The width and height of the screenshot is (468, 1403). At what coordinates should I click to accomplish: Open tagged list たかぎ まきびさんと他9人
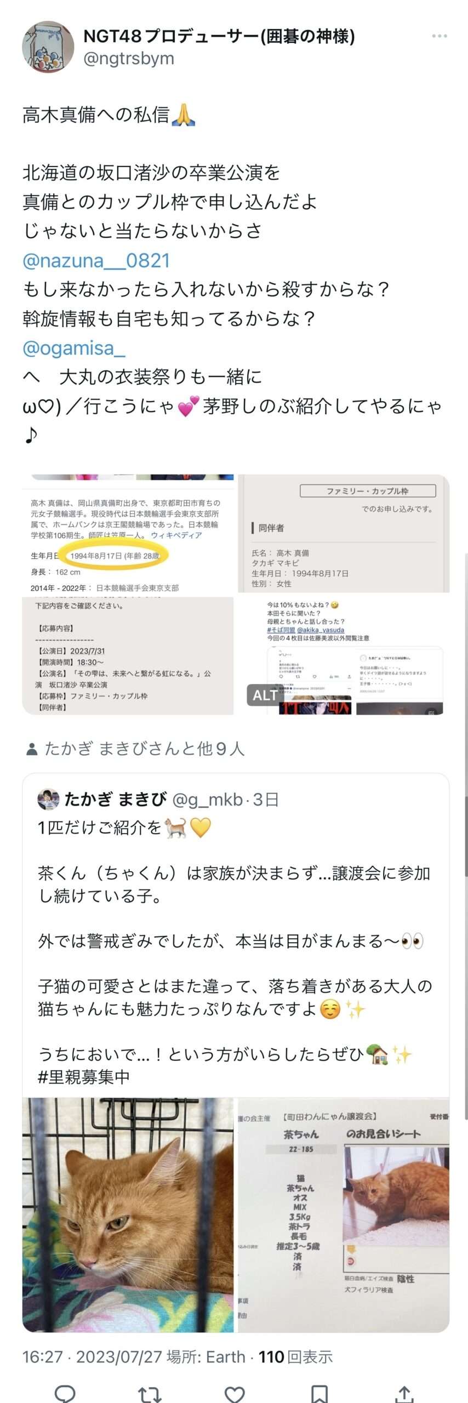pyautogui.click(x=144, y=749)
